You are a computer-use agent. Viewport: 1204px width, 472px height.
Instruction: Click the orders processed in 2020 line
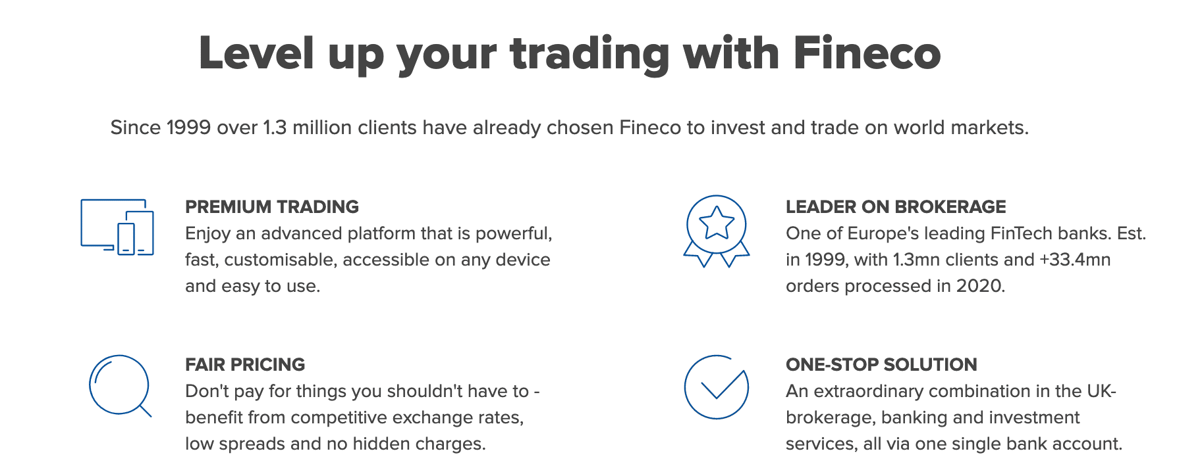pos(896,286)
